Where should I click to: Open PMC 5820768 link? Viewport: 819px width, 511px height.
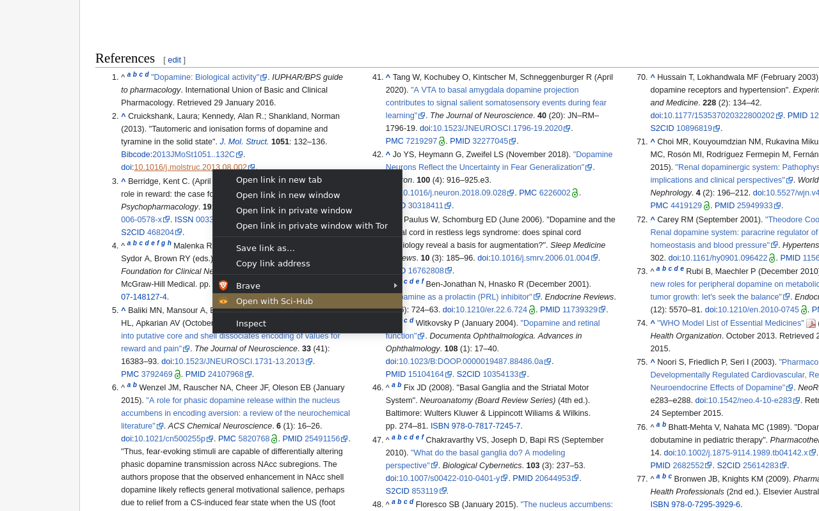pyautogui.click(x=255, y=439)
